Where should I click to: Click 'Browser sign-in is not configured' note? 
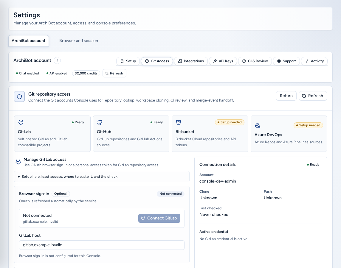60,256
